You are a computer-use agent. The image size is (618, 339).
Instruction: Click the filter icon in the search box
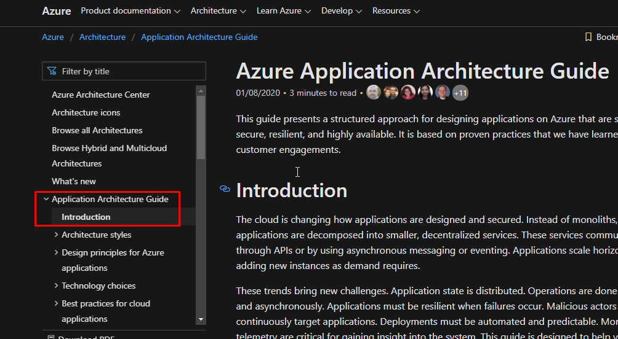[x=52, y=71]
